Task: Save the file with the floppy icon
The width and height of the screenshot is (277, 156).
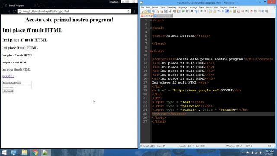Action: (150, 11)
